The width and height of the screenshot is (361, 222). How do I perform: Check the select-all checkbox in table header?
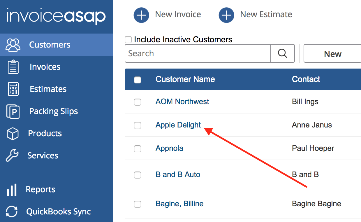click(138, 80)
